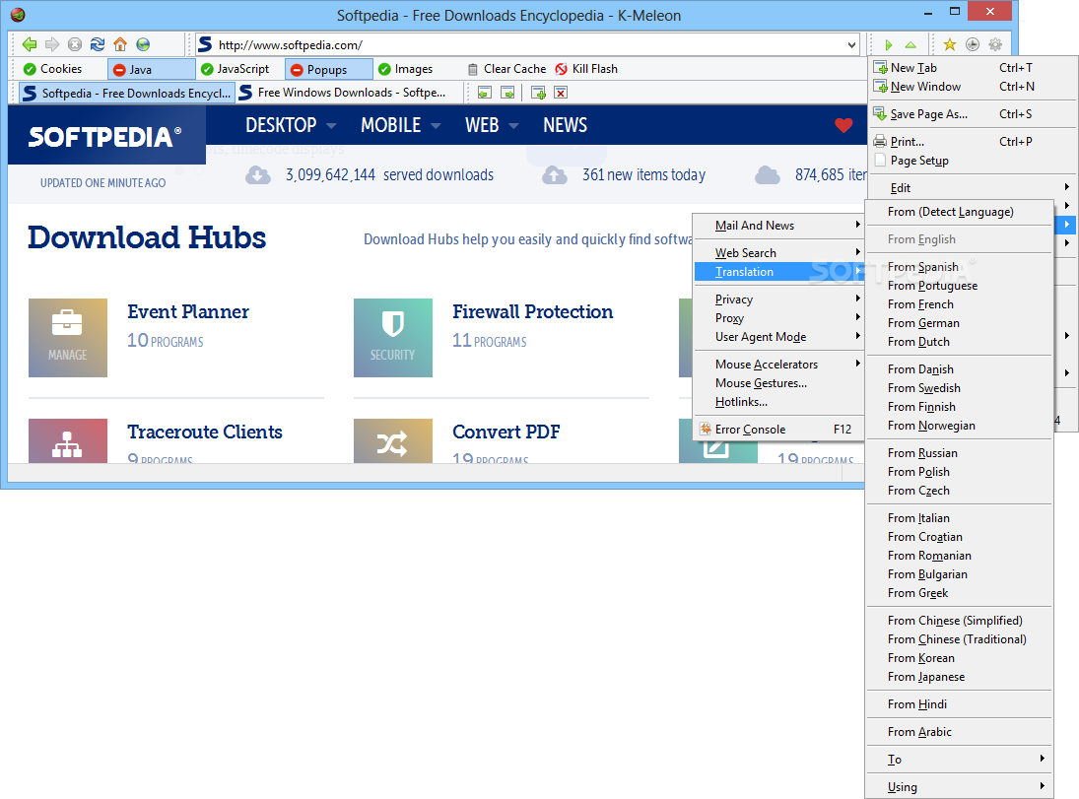Open Page Setup from the menu
This screenshot has height=799, width=1079.
tap(973, 161)
